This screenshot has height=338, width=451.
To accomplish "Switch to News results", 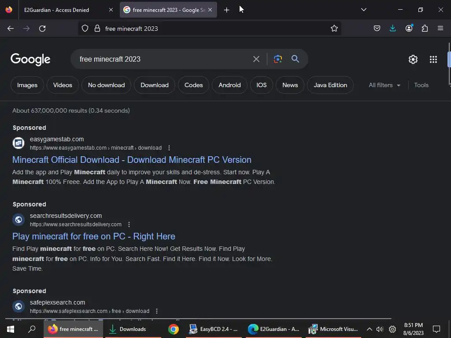I will point(290,85).
